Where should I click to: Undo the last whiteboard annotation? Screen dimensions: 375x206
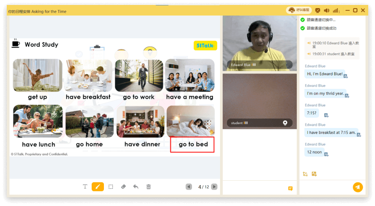pos(136,187)
